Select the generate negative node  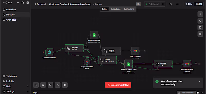163,64
